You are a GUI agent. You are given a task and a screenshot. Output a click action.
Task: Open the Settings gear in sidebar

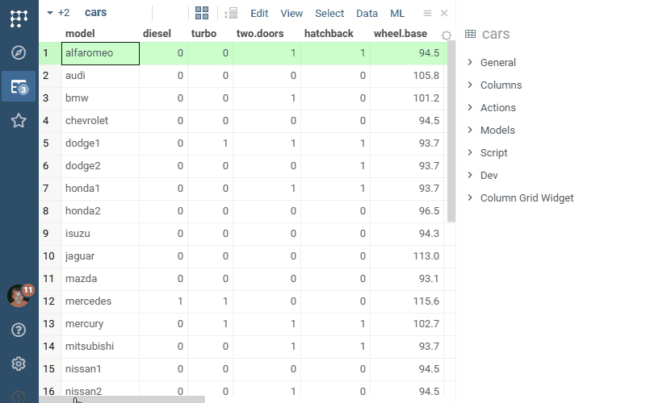[19, 364]
